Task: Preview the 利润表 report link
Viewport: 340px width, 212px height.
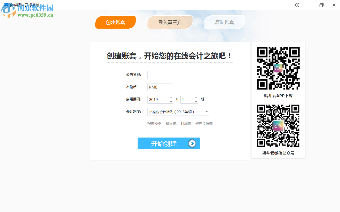Action: [185, 123]
